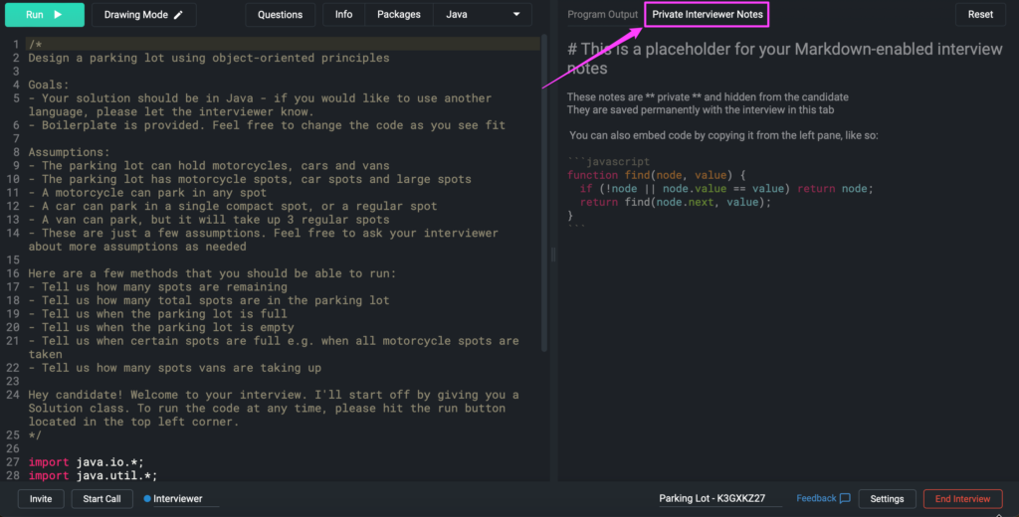Screen dimensions: 1019x517
Task: Click the Invite button
Action: click(41, 499)
